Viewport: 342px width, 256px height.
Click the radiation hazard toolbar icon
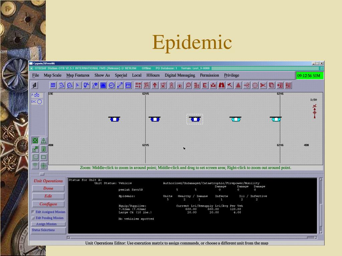point(95,85)
